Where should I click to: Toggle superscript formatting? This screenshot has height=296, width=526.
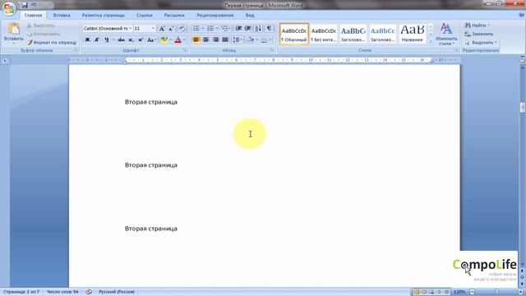pyautogui.click(x=141, y=40)
